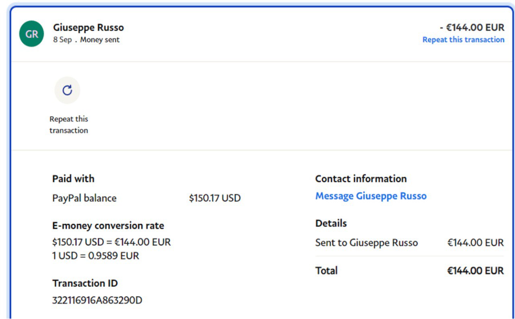515x319 pixels.
Task: Click the Transaction ID heading
Action: pyautogui.click(x=85, y=283)
